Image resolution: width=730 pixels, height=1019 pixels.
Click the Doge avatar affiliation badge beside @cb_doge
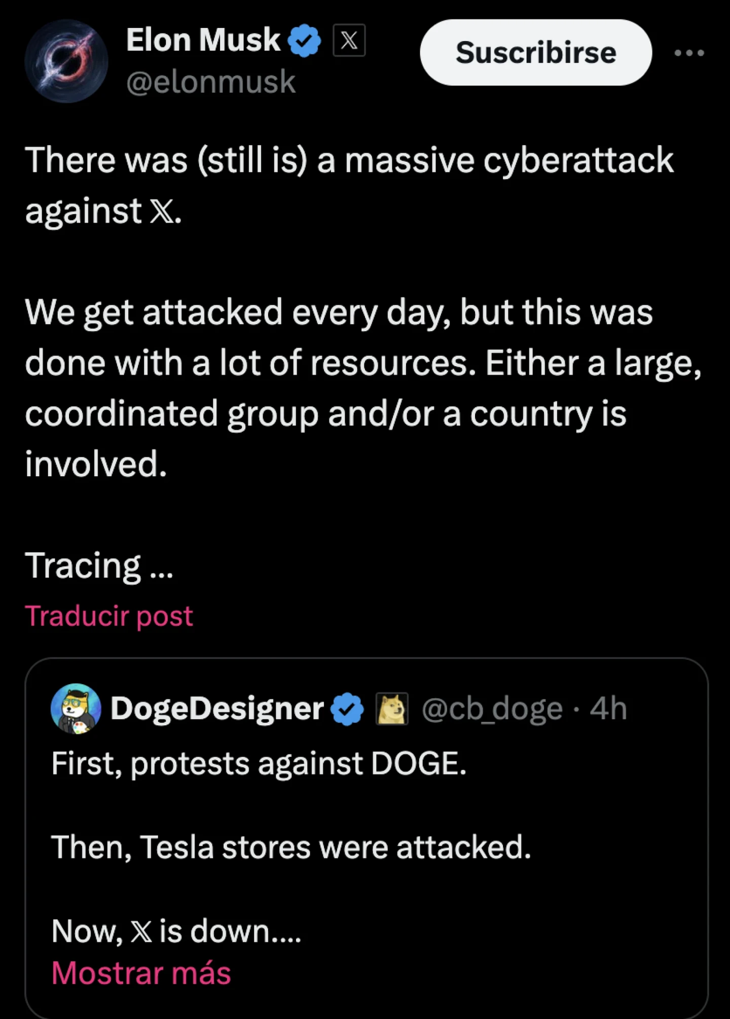tap(390, 708)
